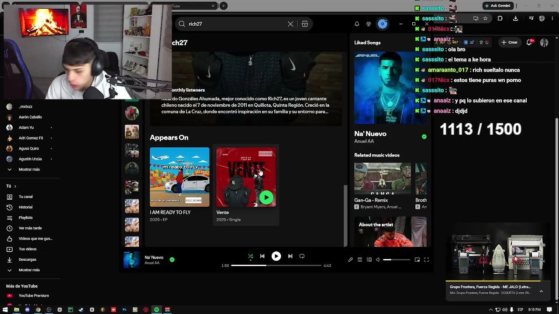
Task: Open Historial in YouTube sidebar
Action: [x=26, y=207]
